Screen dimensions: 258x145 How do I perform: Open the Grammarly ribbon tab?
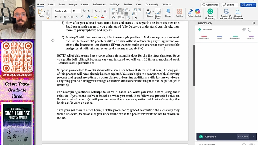152,4
